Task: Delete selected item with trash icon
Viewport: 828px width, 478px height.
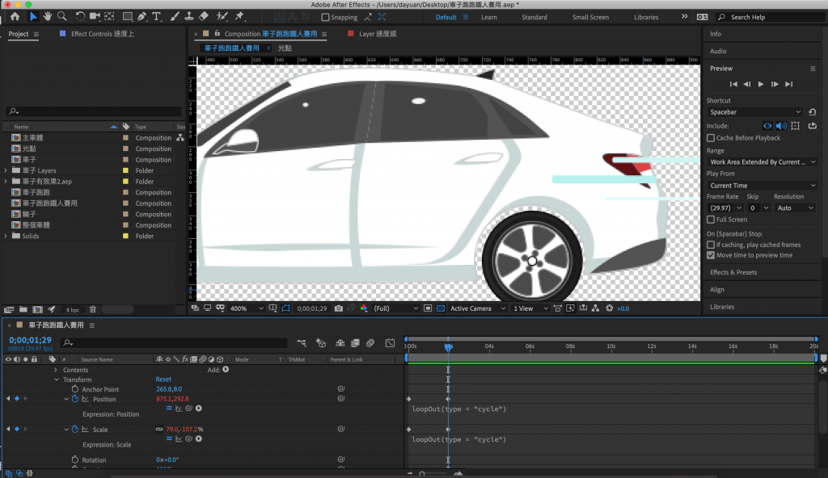Action: pos(93,309)
